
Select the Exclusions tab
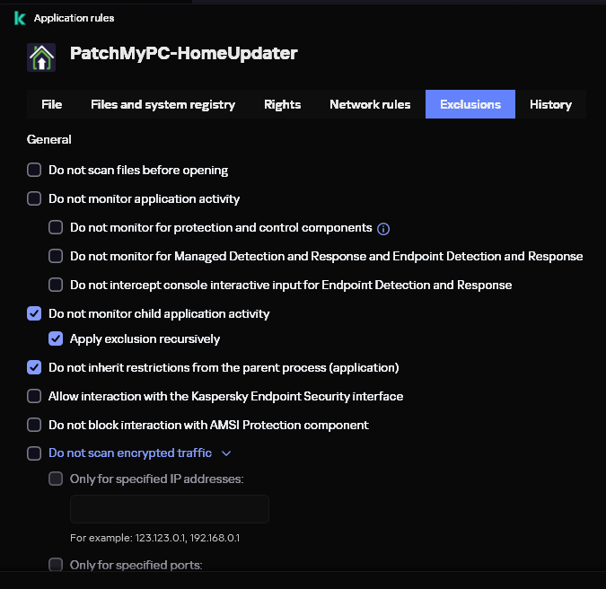coord(470,105)
